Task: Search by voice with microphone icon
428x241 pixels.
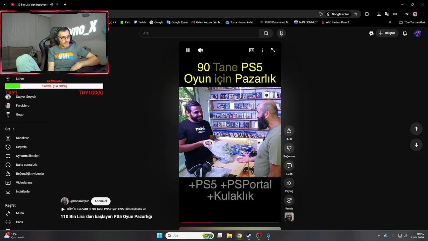Action: coord(281,33)
